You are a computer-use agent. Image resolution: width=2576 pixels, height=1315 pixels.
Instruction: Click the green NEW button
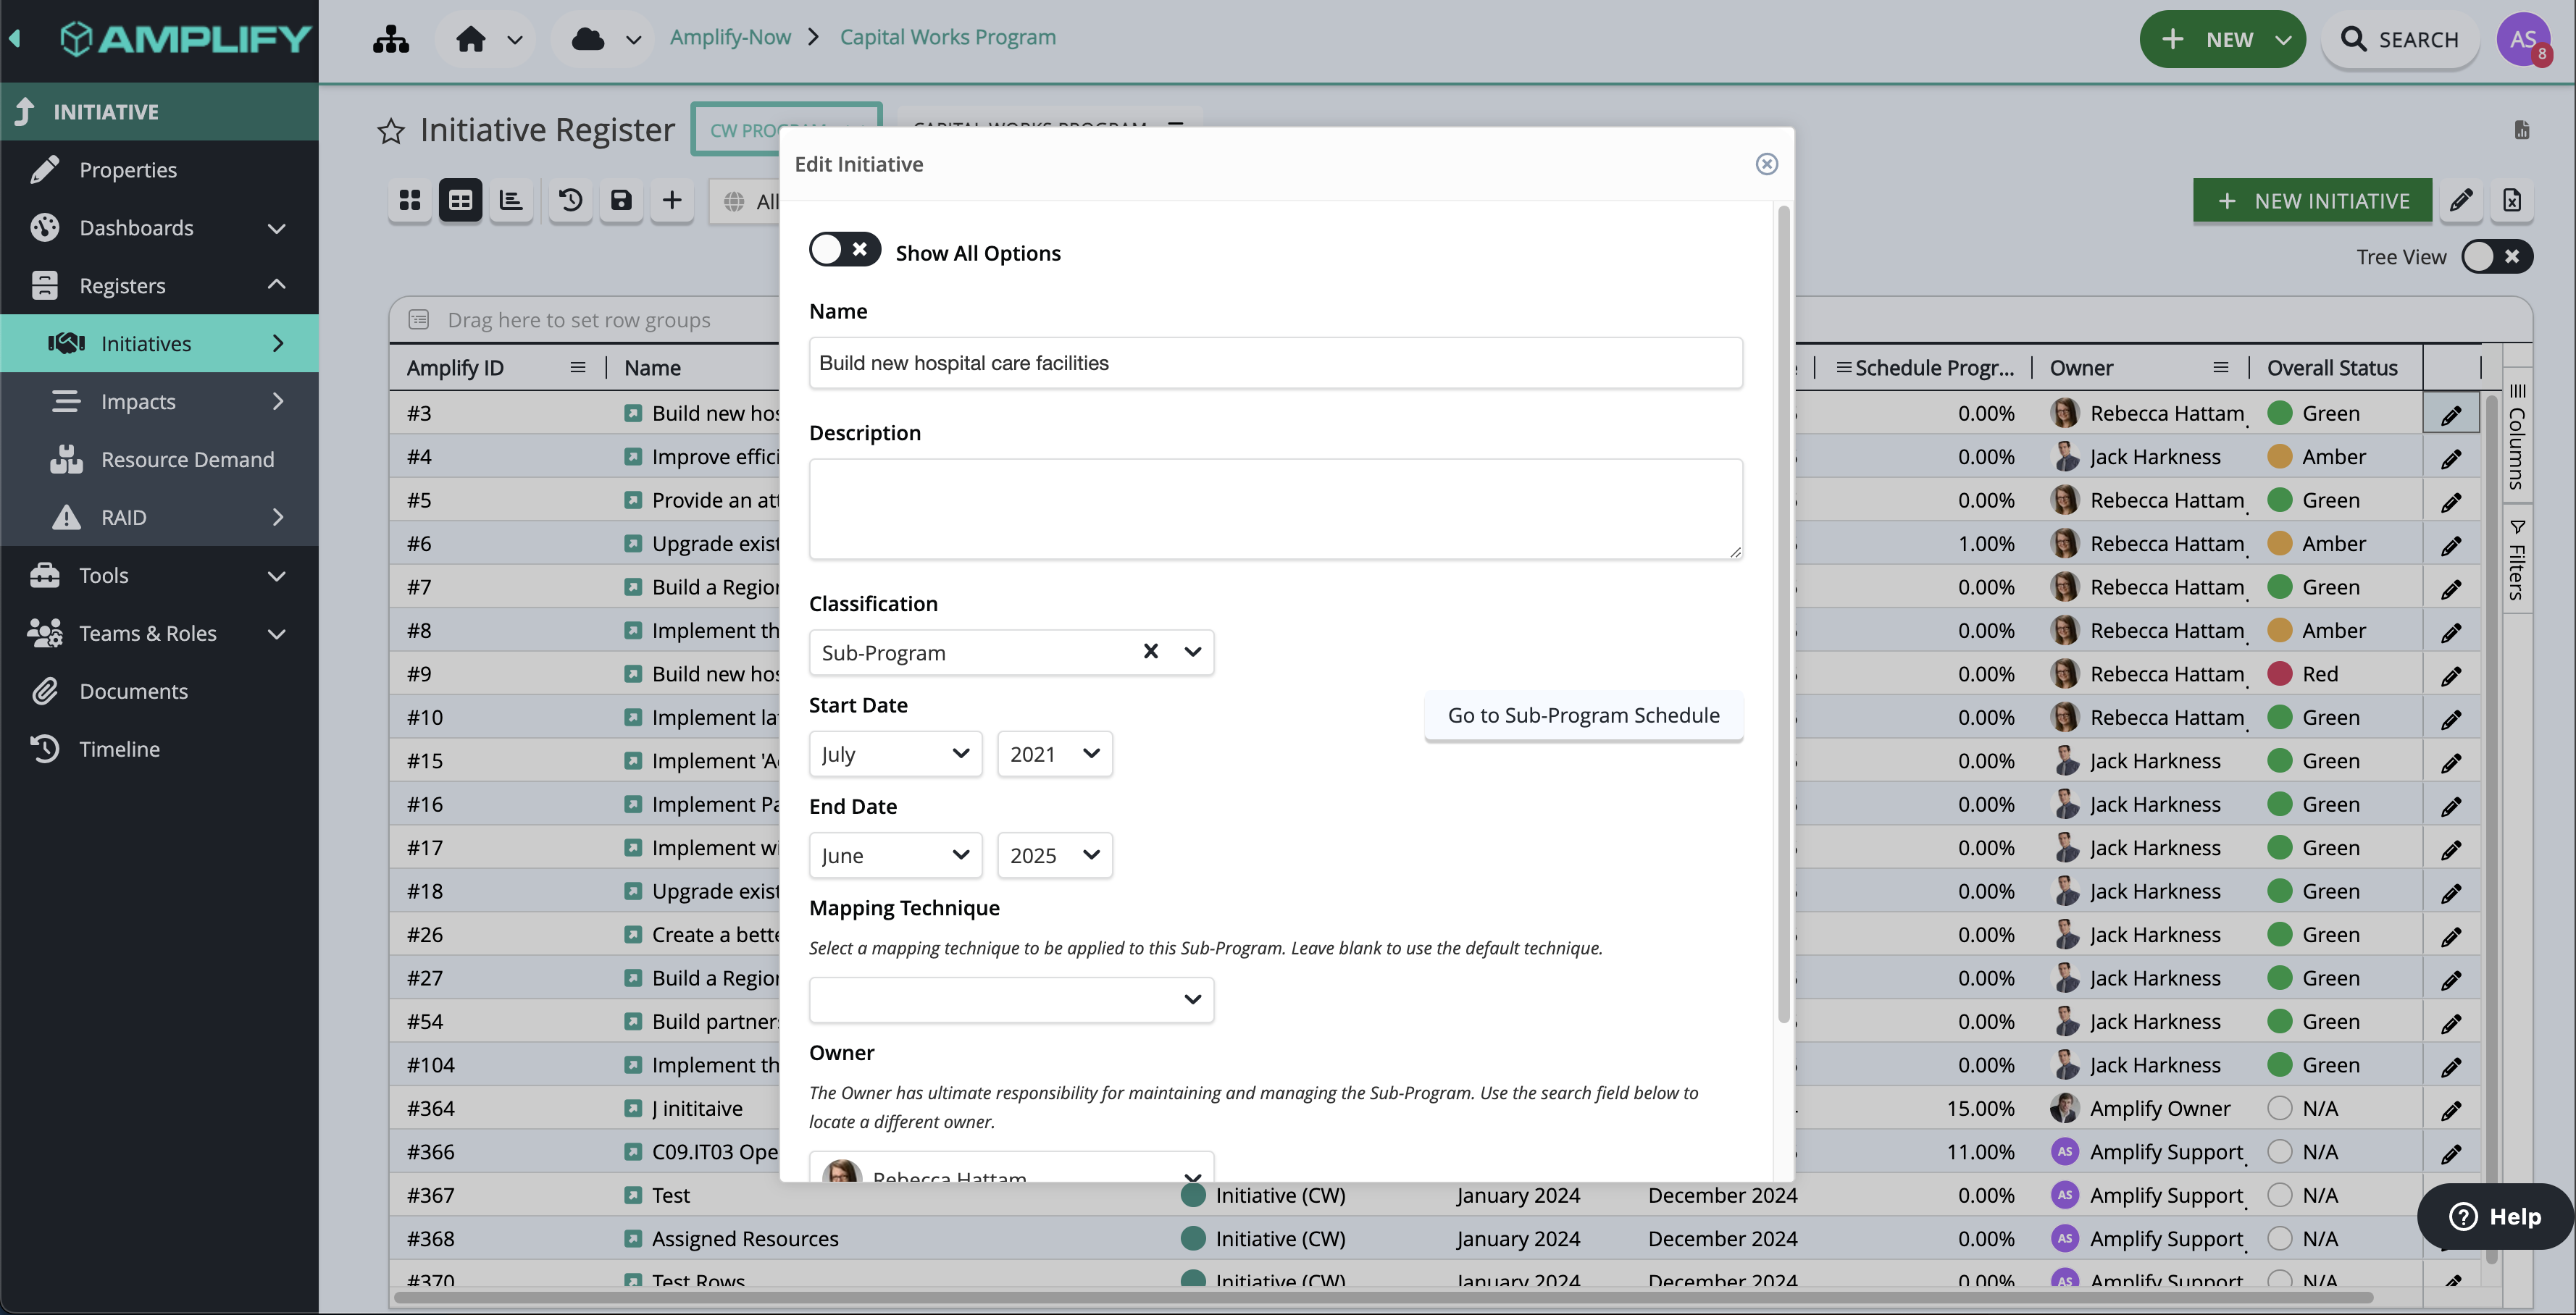pos(2222,39)
